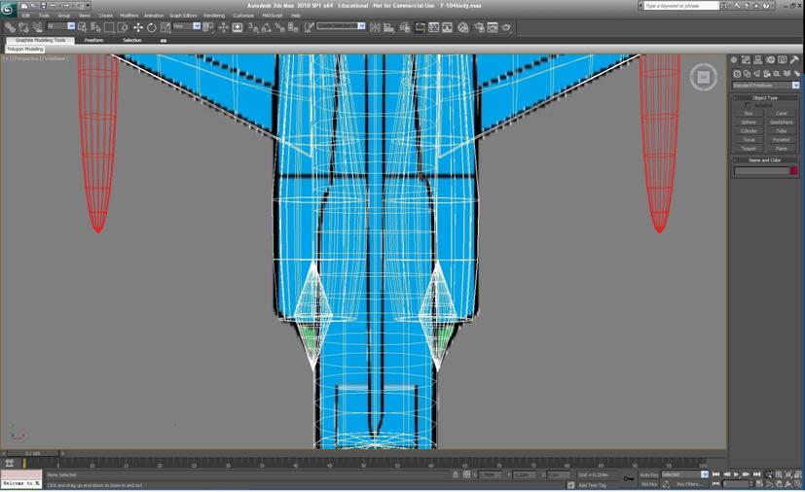This screenshot has width=805, height=492.
Task: Click the Align tool
Action: [x=388, y=27]
